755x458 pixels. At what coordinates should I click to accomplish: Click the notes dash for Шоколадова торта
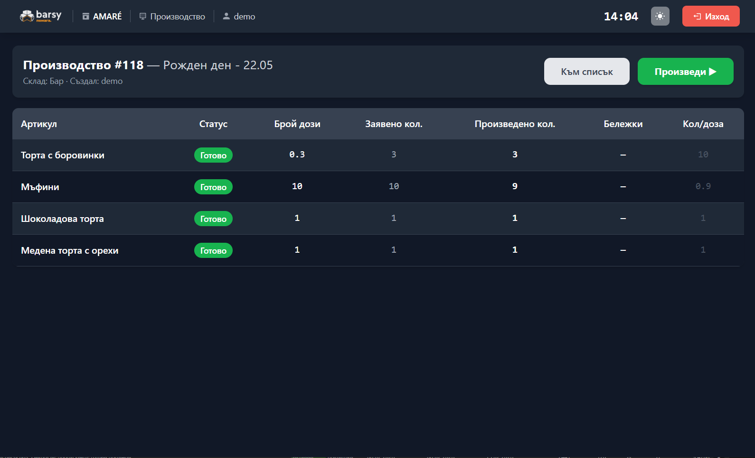pos(623,219)
